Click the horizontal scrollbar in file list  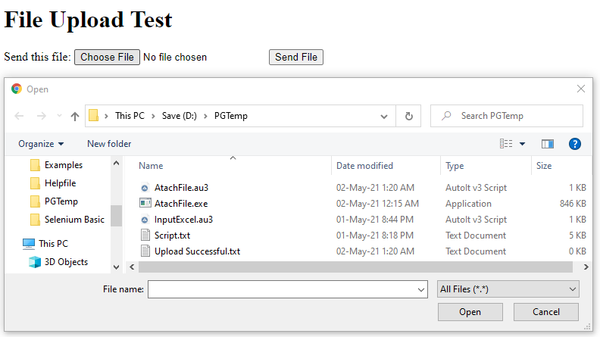tap(355, 267)
